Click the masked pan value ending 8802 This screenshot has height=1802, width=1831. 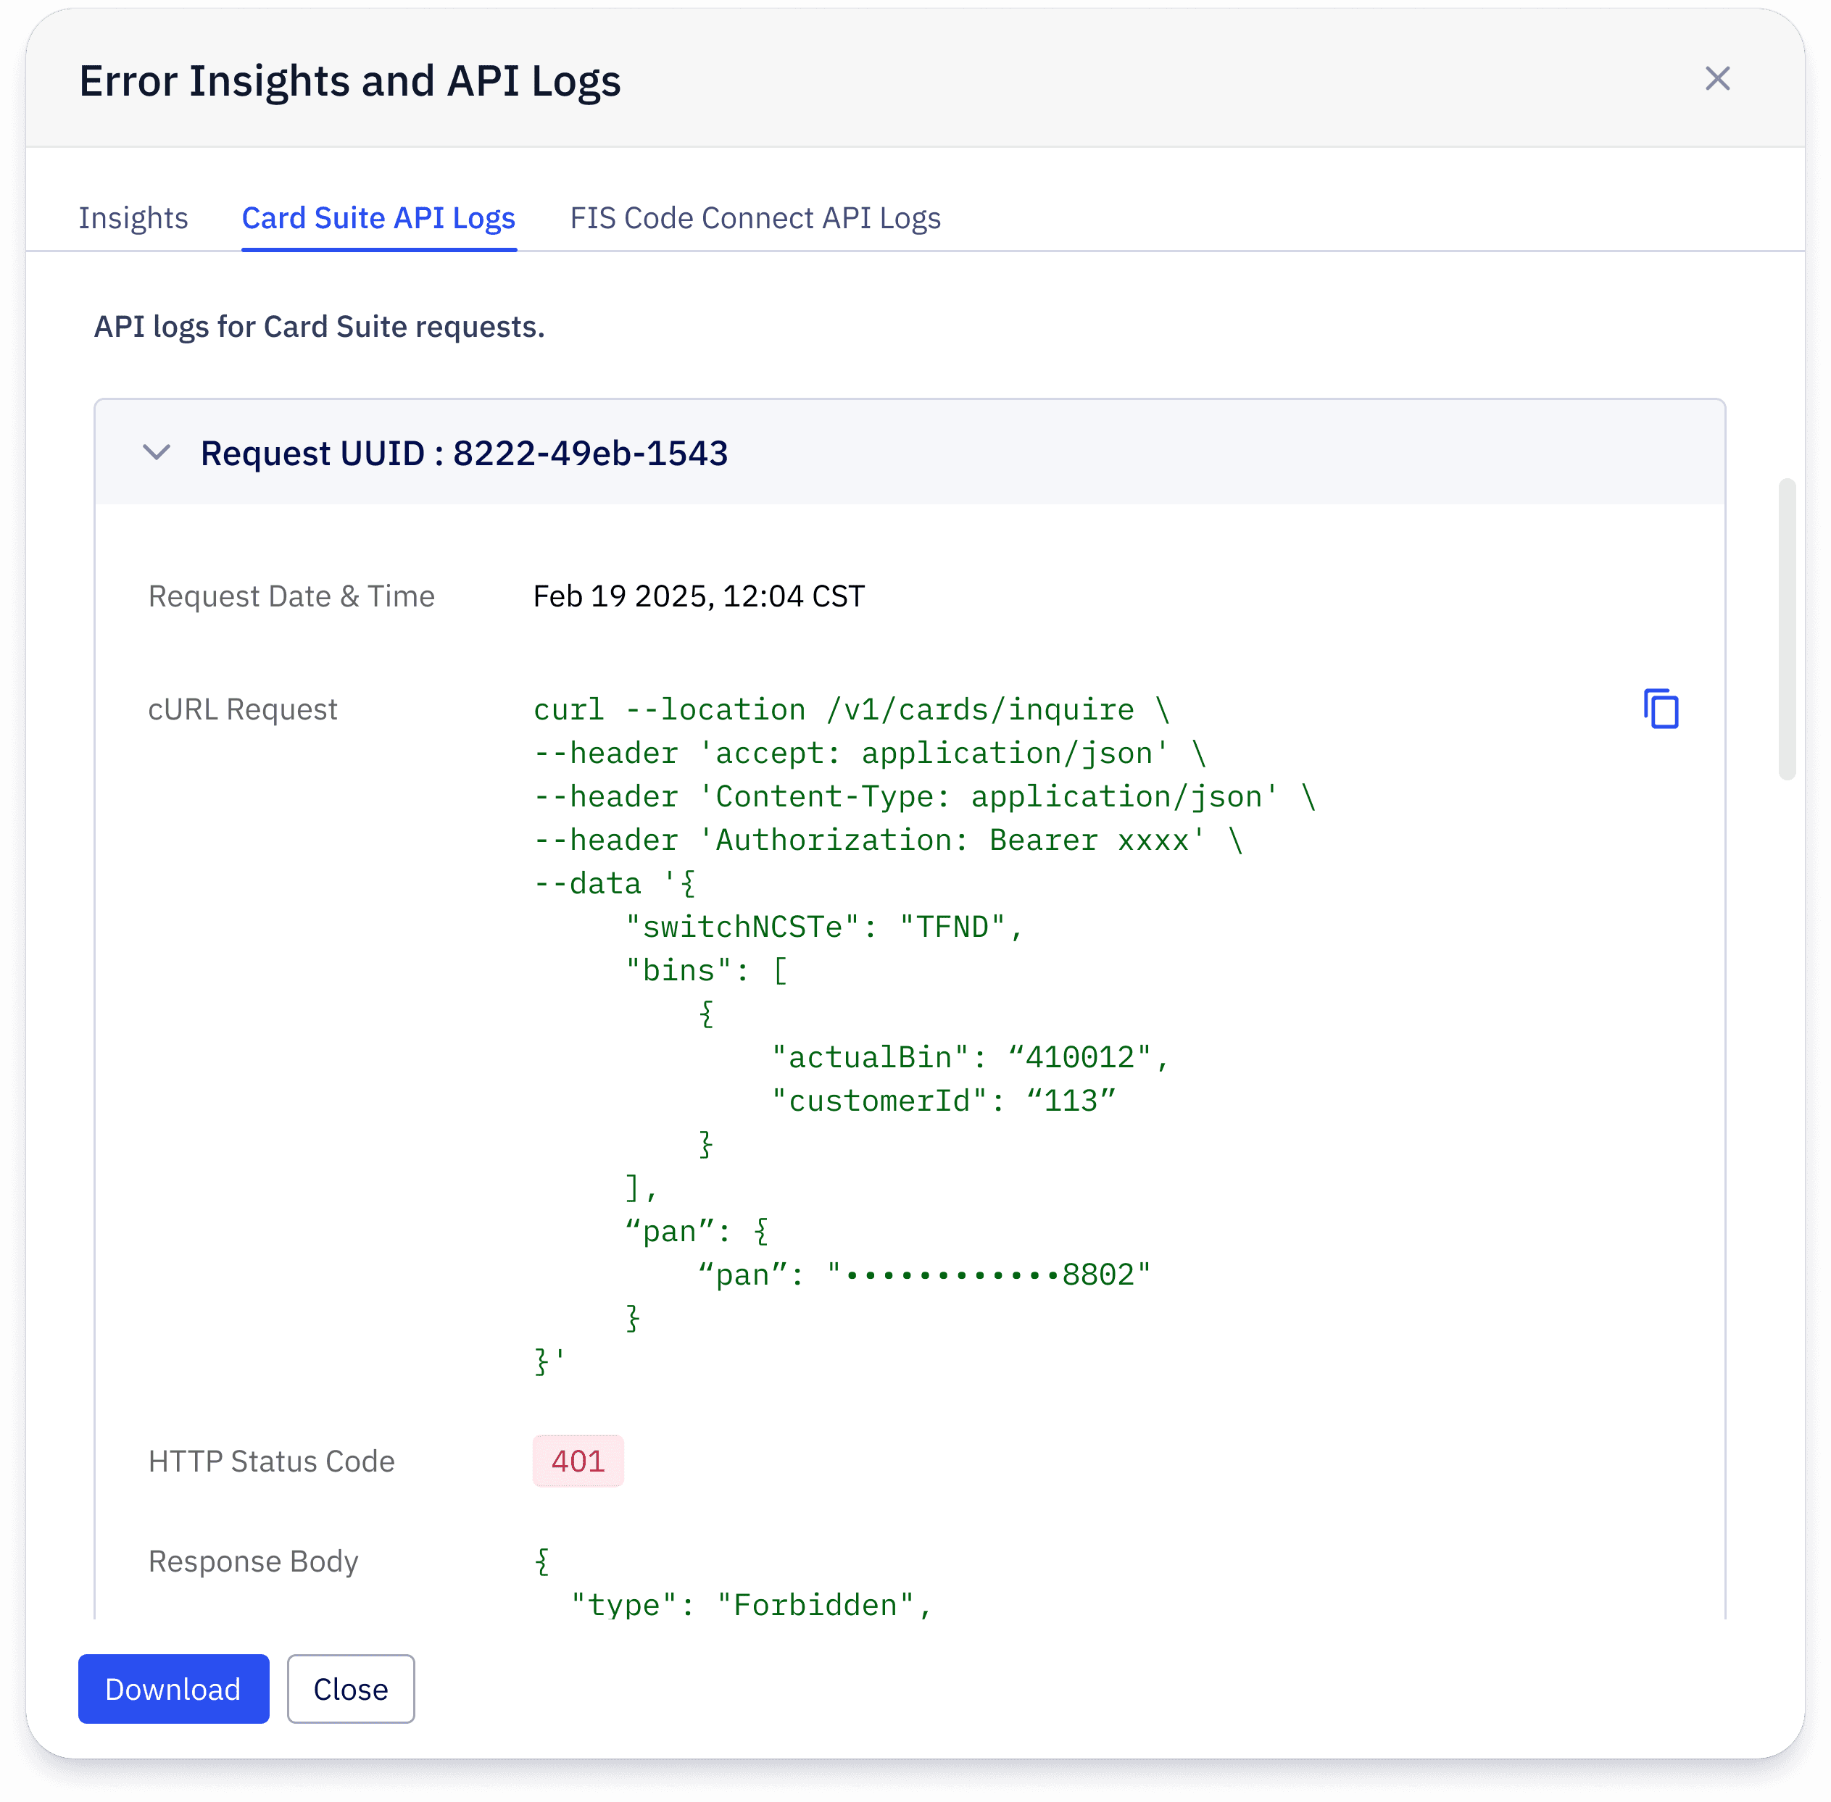989,1275
